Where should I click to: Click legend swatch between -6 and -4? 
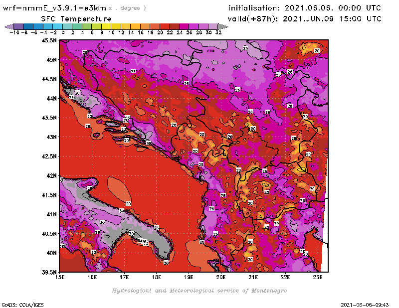(38, 26)
